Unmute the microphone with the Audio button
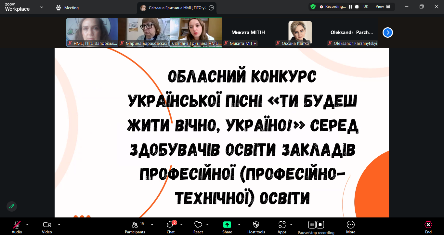The image size is (444, 235). (17, 227)
